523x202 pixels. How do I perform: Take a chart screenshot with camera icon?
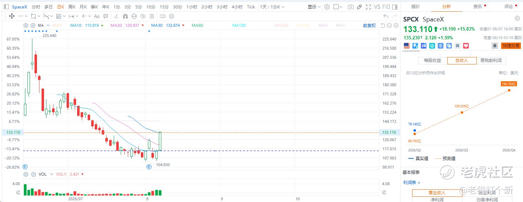click(x=350, y=7)
